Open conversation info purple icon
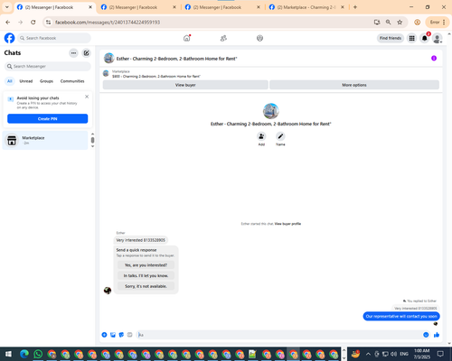This screenshot has height=361, width=452. (x=434, y=58)
